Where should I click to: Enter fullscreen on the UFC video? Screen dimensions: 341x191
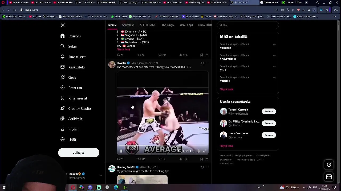click(205, 151)
